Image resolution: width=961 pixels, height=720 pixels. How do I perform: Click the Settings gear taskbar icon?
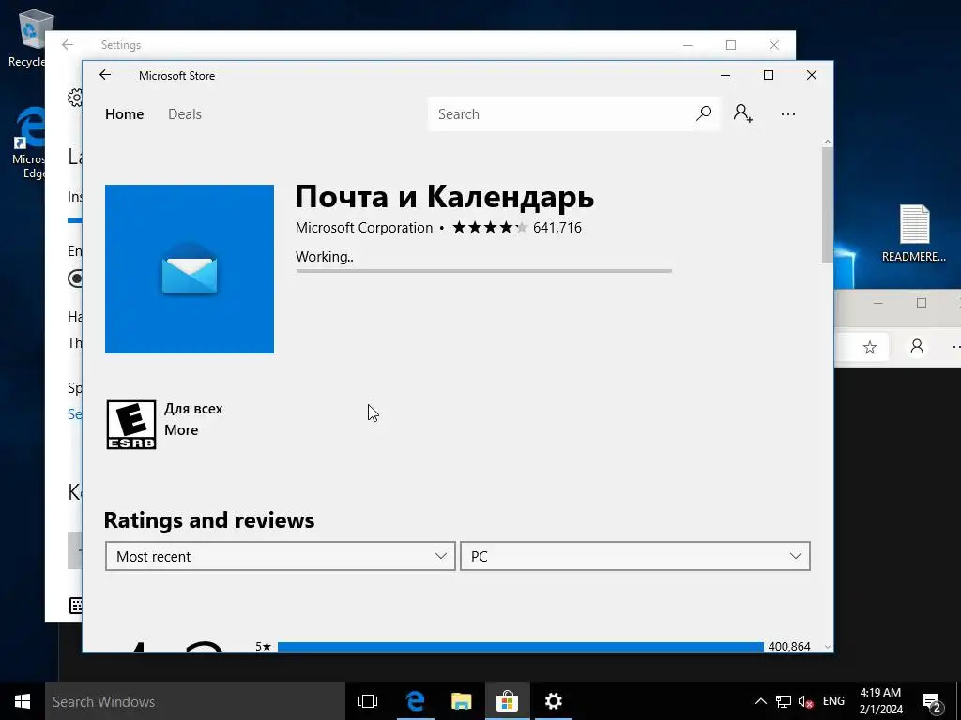[554, 701]
